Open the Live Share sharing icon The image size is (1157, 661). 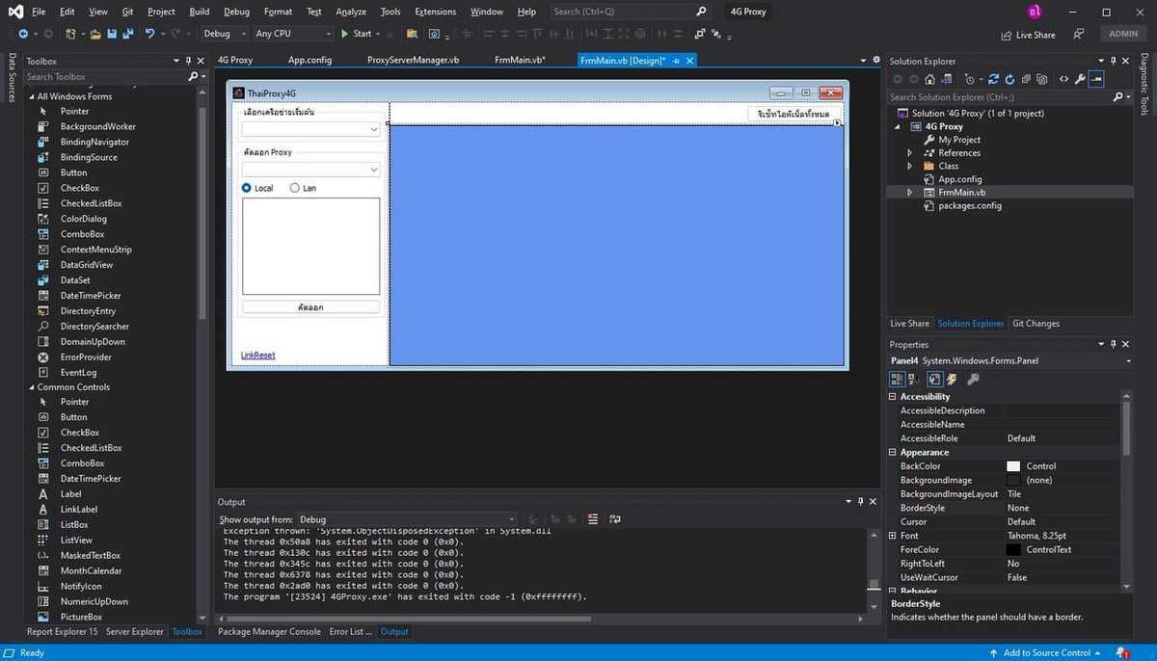tap(1007, 35)
